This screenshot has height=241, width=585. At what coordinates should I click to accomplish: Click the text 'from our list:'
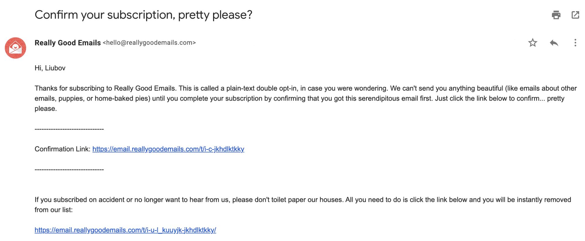point(54,210)
